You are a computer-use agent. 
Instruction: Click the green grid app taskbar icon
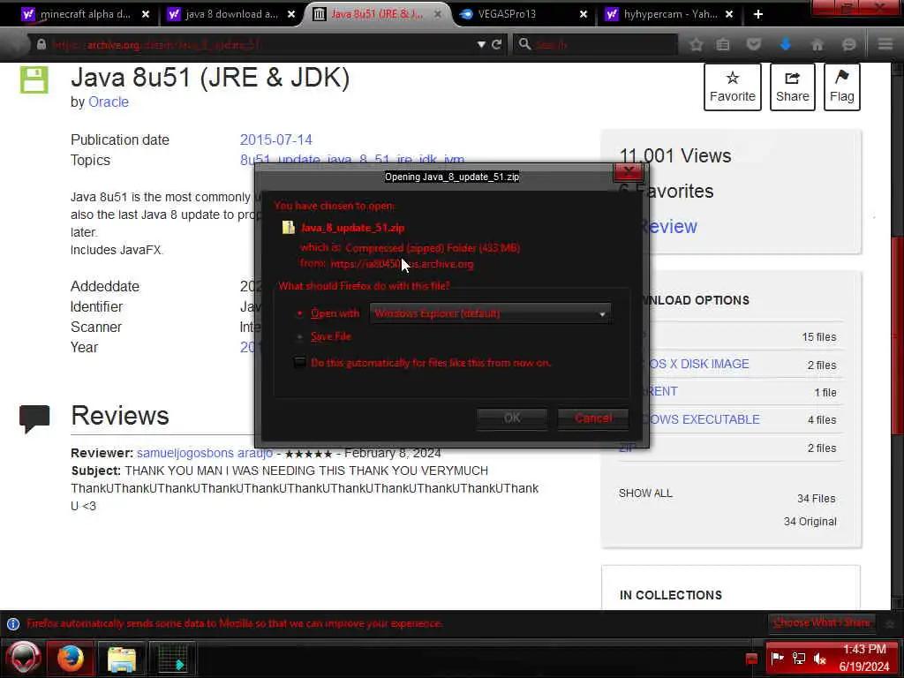coord(172,659)
